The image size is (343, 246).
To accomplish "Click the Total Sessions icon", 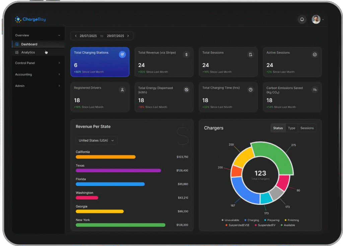I will [x=251, y=55].
